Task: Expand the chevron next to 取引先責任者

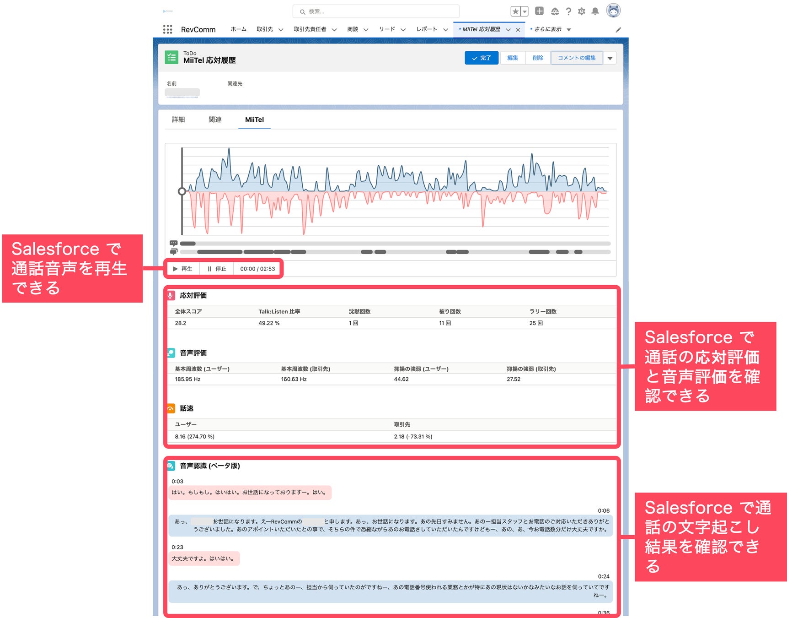Action: click(334, 30)
